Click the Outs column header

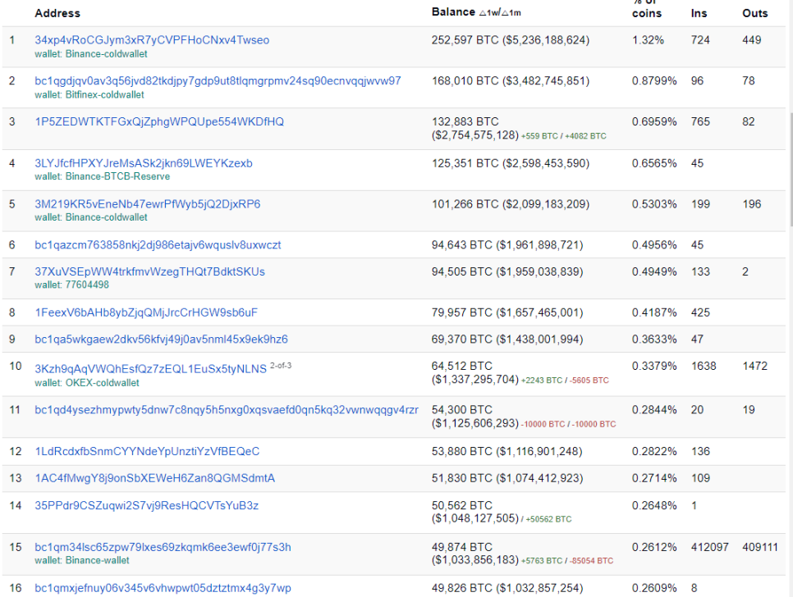tap(754, 14)
